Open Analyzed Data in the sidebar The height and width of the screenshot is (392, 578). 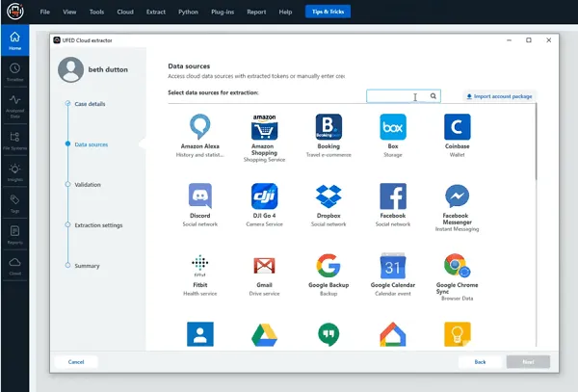pos(14,106)
